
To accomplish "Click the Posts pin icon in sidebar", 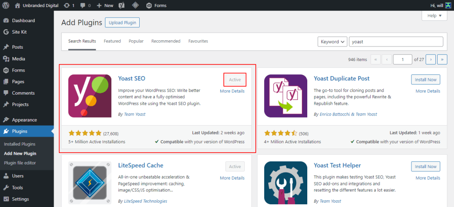I will [x=6, y=47].
